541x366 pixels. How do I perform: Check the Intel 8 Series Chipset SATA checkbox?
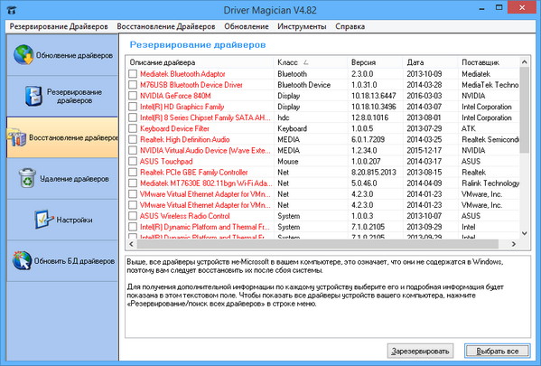[133, 117]
